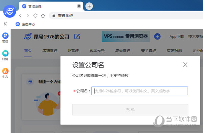Image resolution: width=203 pixels, height=133 pixels.
Task: Go to the home page
Action: tap(43, 16)
